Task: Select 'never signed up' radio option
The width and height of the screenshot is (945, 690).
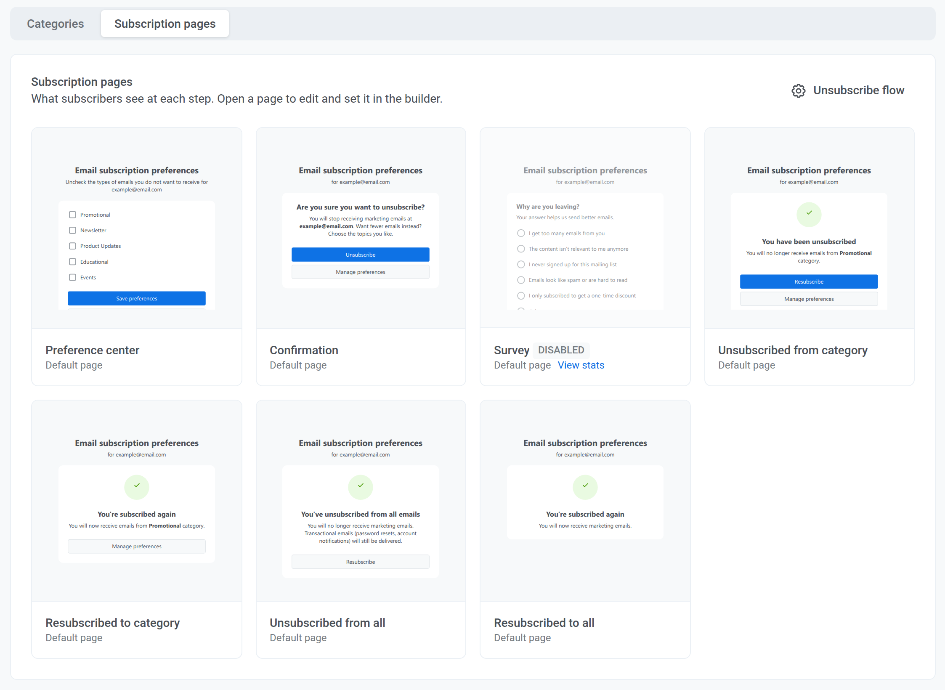Action: 521,264
